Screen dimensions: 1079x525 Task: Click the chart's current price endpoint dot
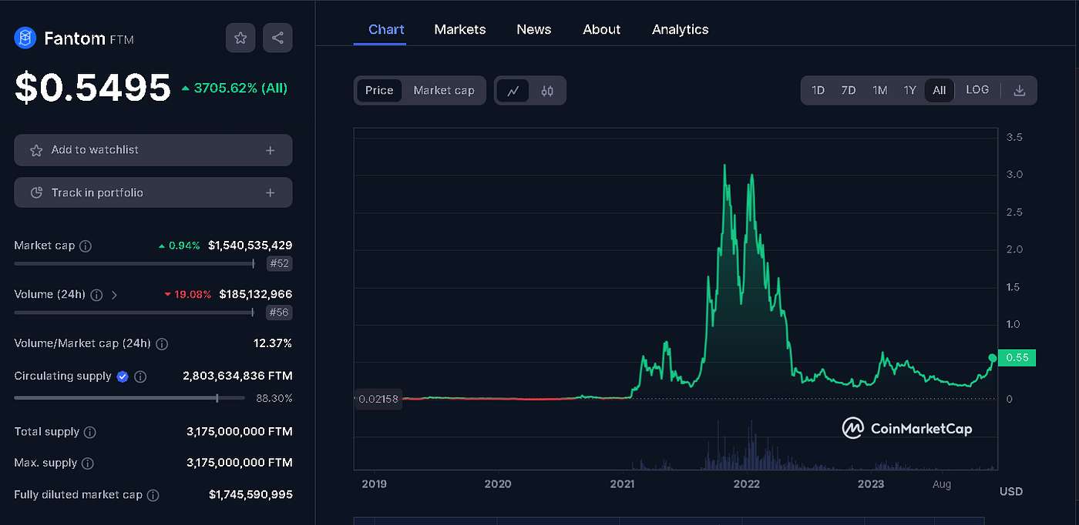click(x=993, y=358)
